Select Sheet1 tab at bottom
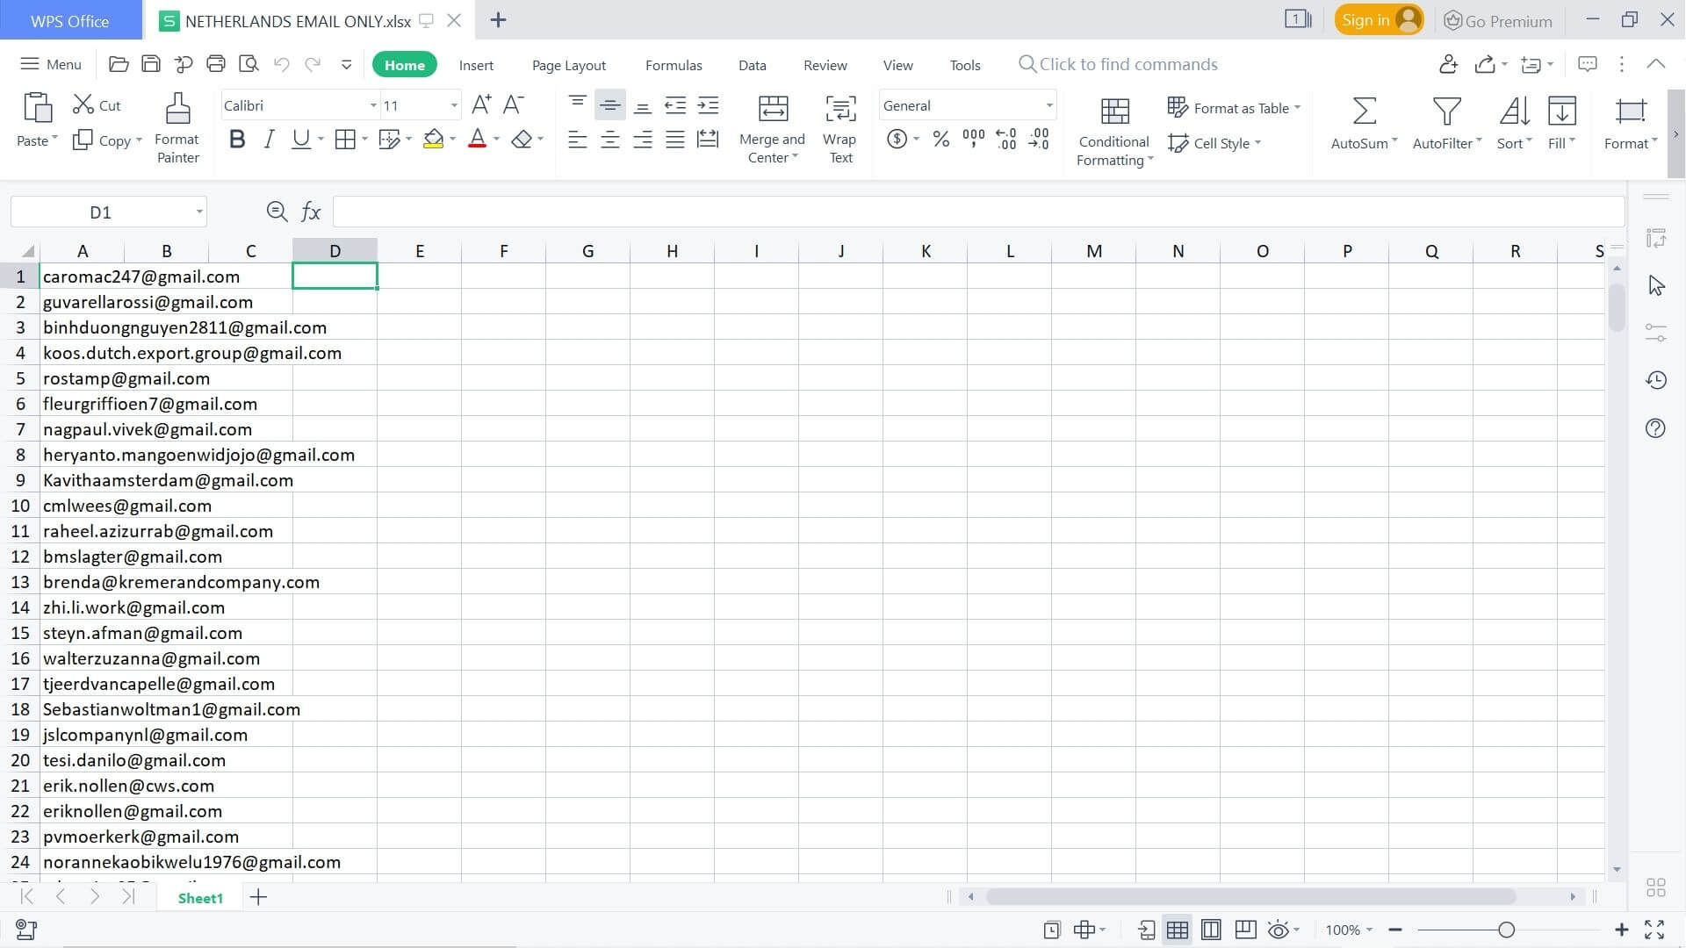1686x948 pixels. pos(199,897)
